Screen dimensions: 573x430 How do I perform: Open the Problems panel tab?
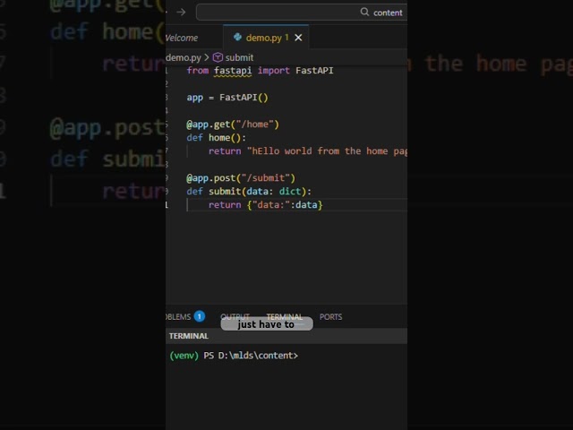coord(178,316)
